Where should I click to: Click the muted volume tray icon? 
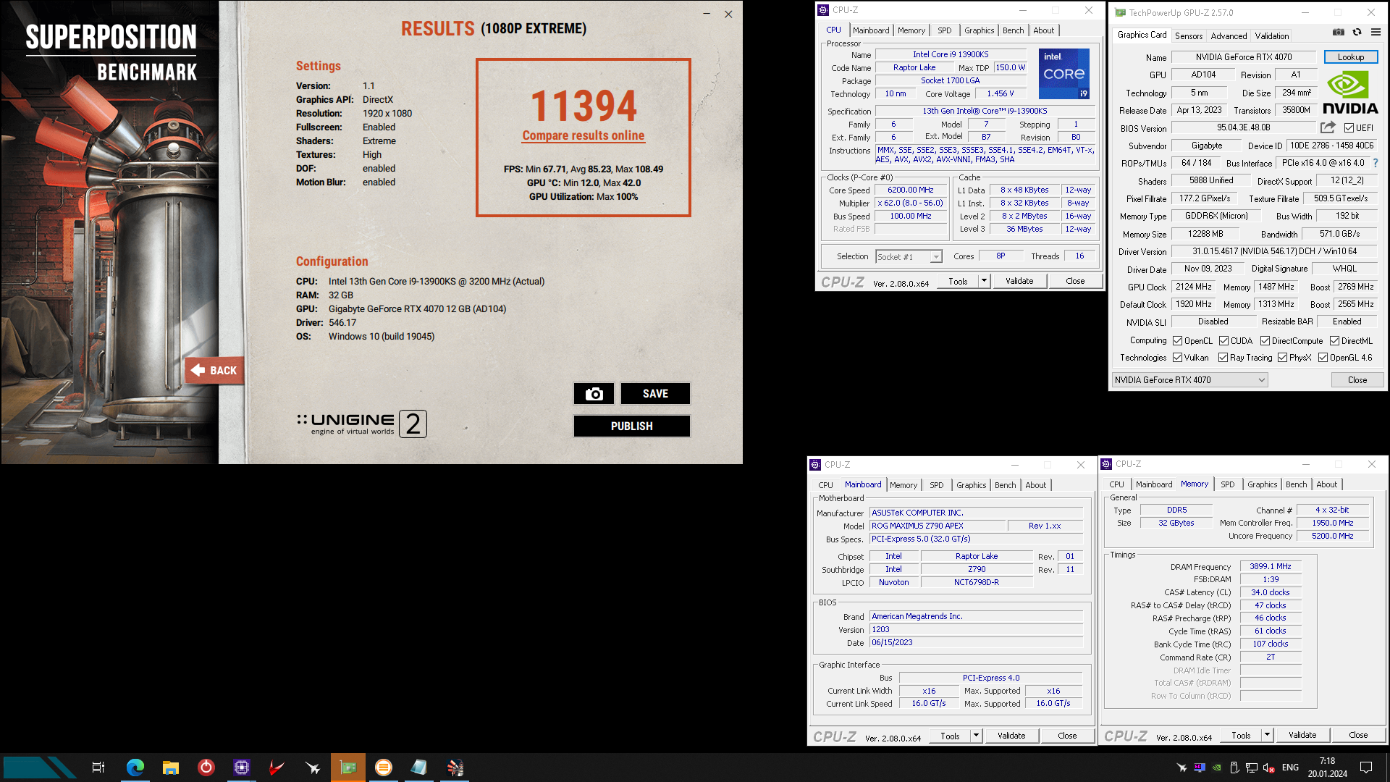point(1268,768)
